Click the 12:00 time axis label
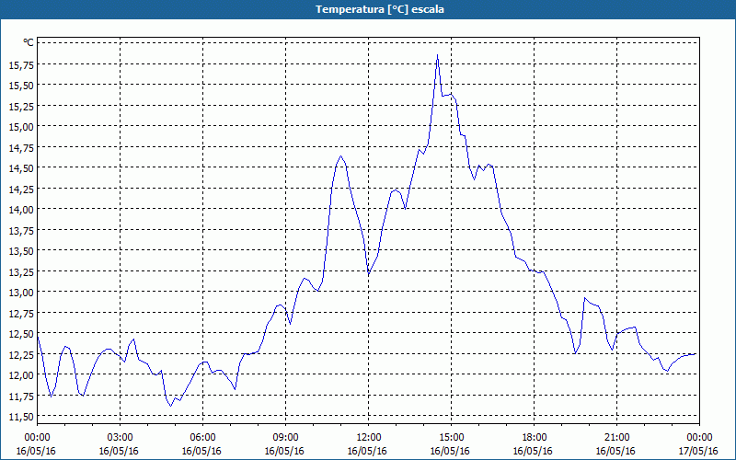This screenshot has width=736, height=460. tap(369, 437)
